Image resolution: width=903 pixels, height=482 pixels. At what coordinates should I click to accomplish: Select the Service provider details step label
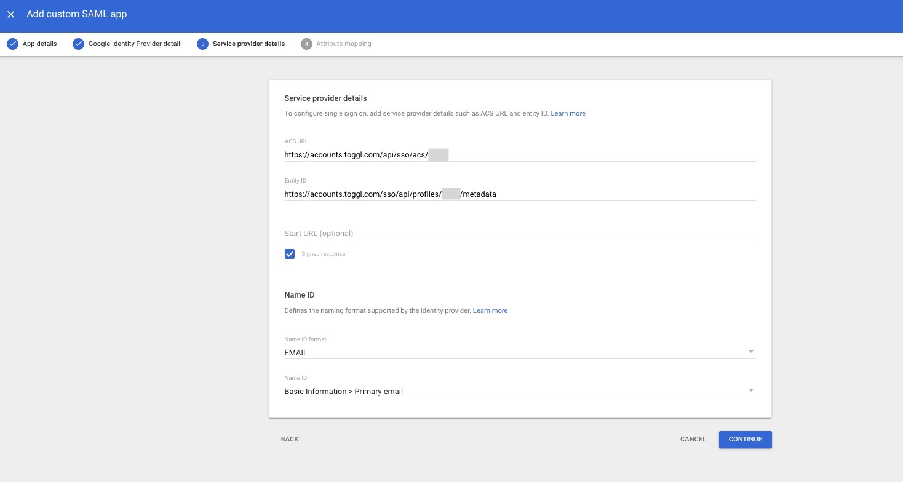pos(249,44)
